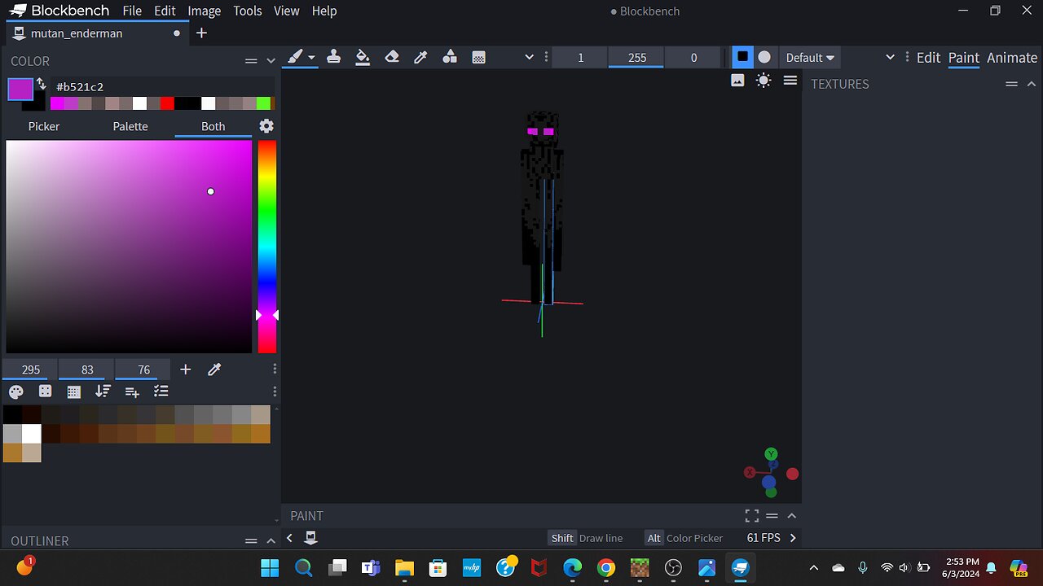The width and height of the screenshot is (1043, 586).
Task: Pick red from recent colors row
Action: coord(167,103)
